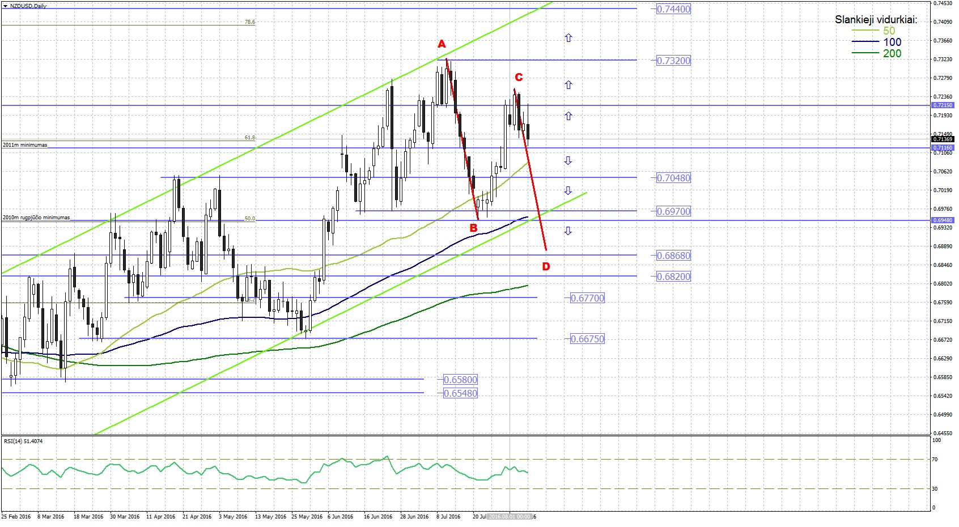
Task: Click the 0.74400 price level label
Action: pyautogui.click(x=673, y=9)
